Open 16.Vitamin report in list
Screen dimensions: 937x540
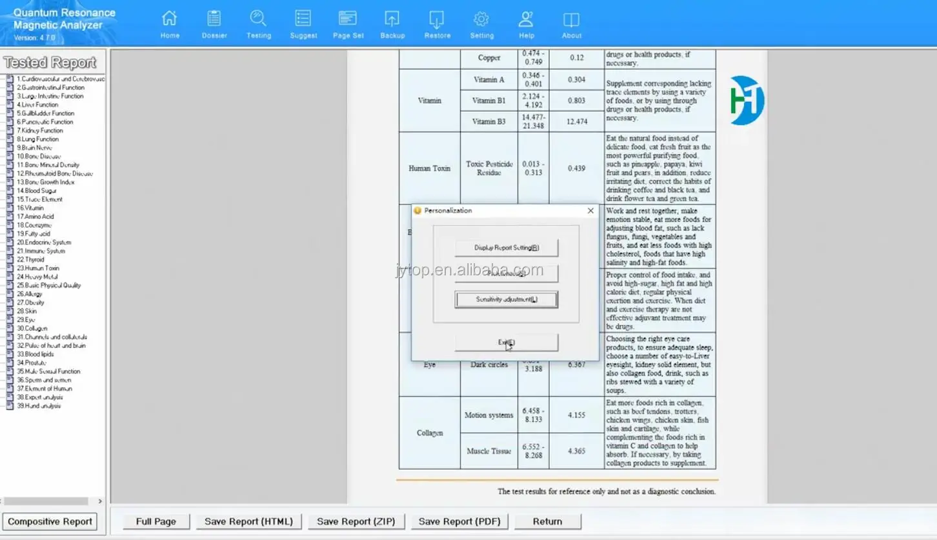(30, 208)
